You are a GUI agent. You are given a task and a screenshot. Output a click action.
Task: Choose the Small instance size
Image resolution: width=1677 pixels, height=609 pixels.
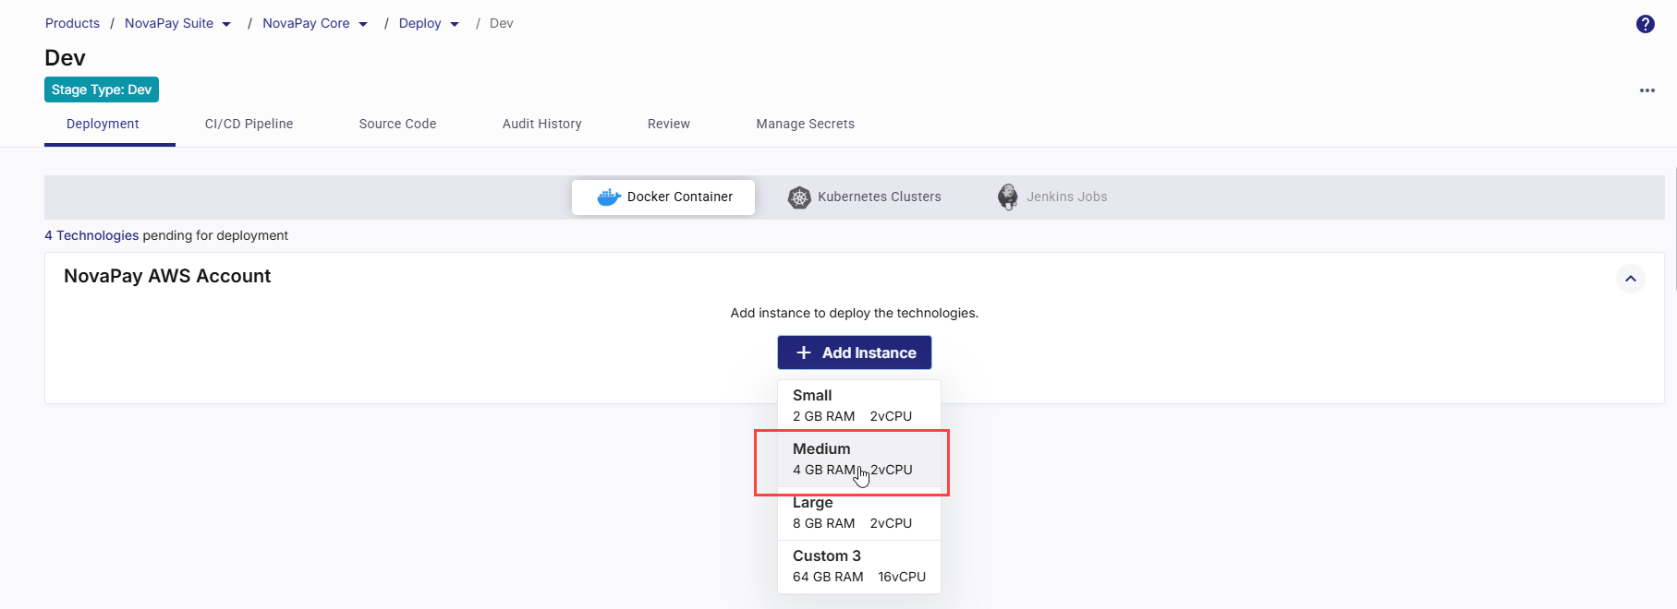pyautogui.click(x=859, y=406)
